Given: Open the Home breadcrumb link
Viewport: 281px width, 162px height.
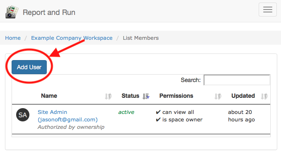Looking at the screenshot, I should pos(13,38).
